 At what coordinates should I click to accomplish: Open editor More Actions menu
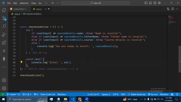(177, 9)
